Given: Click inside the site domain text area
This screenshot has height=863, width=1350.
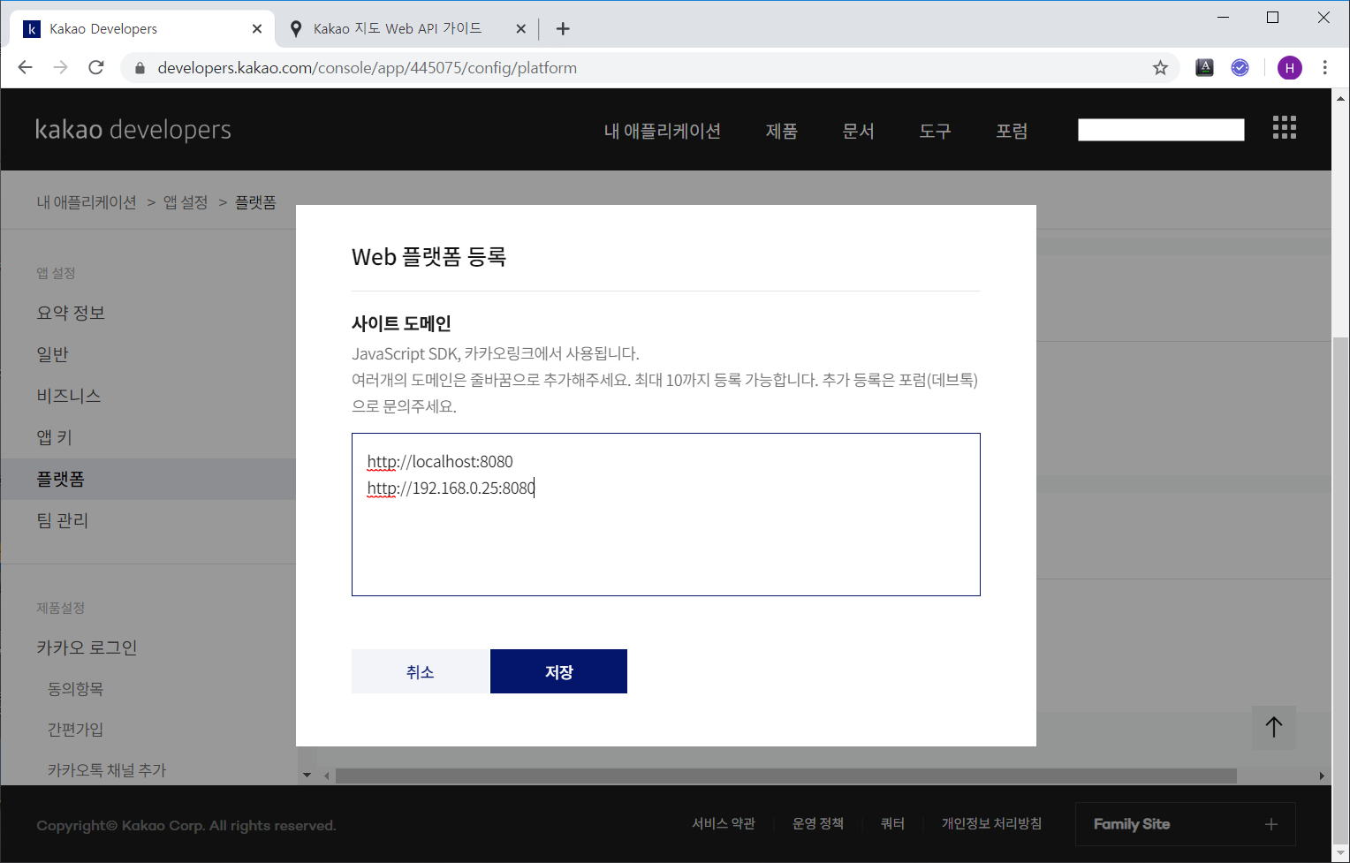Looking at the screenshot, I should pyautogui.click(x=666, y=514).
